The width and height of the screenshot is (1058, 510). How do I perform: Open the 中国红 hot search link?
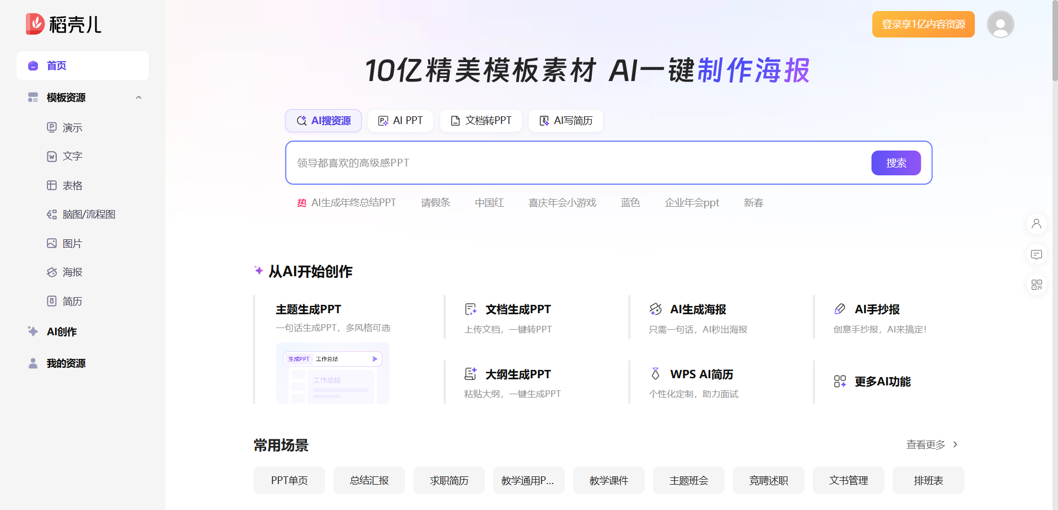(x=489, y=202)
